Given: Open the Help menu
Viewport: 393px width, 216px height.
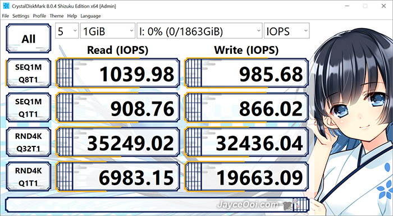Looking at the screenshot, I should 72,16.
